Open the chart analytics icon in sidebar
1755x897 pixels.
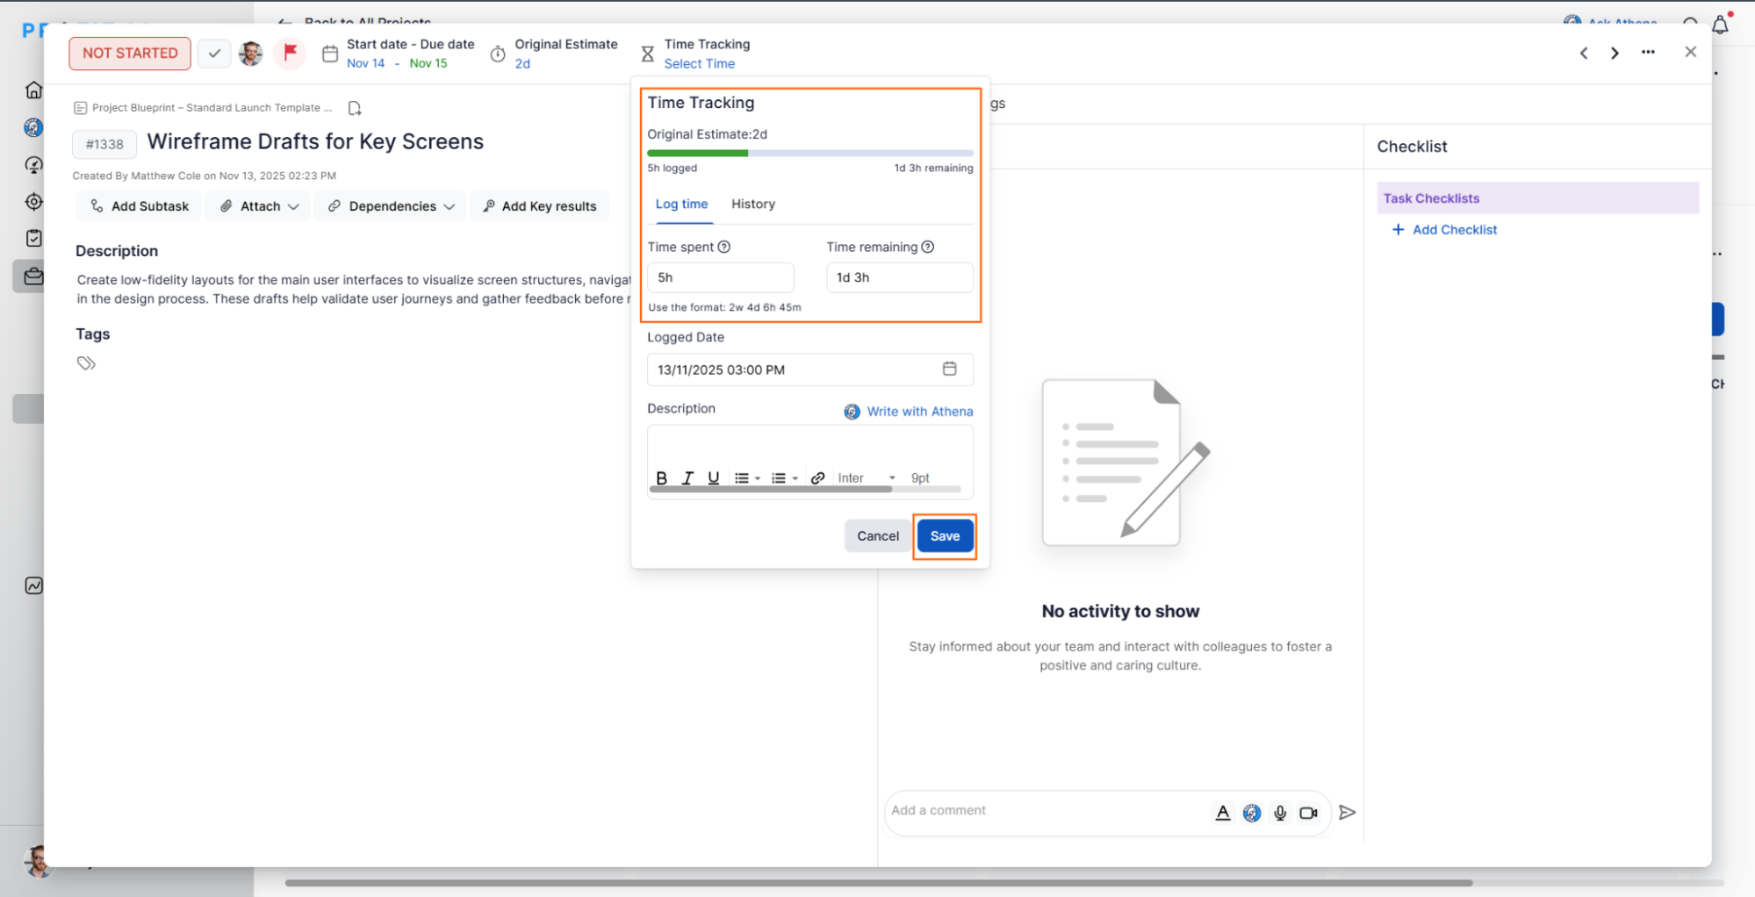point(33,585)
